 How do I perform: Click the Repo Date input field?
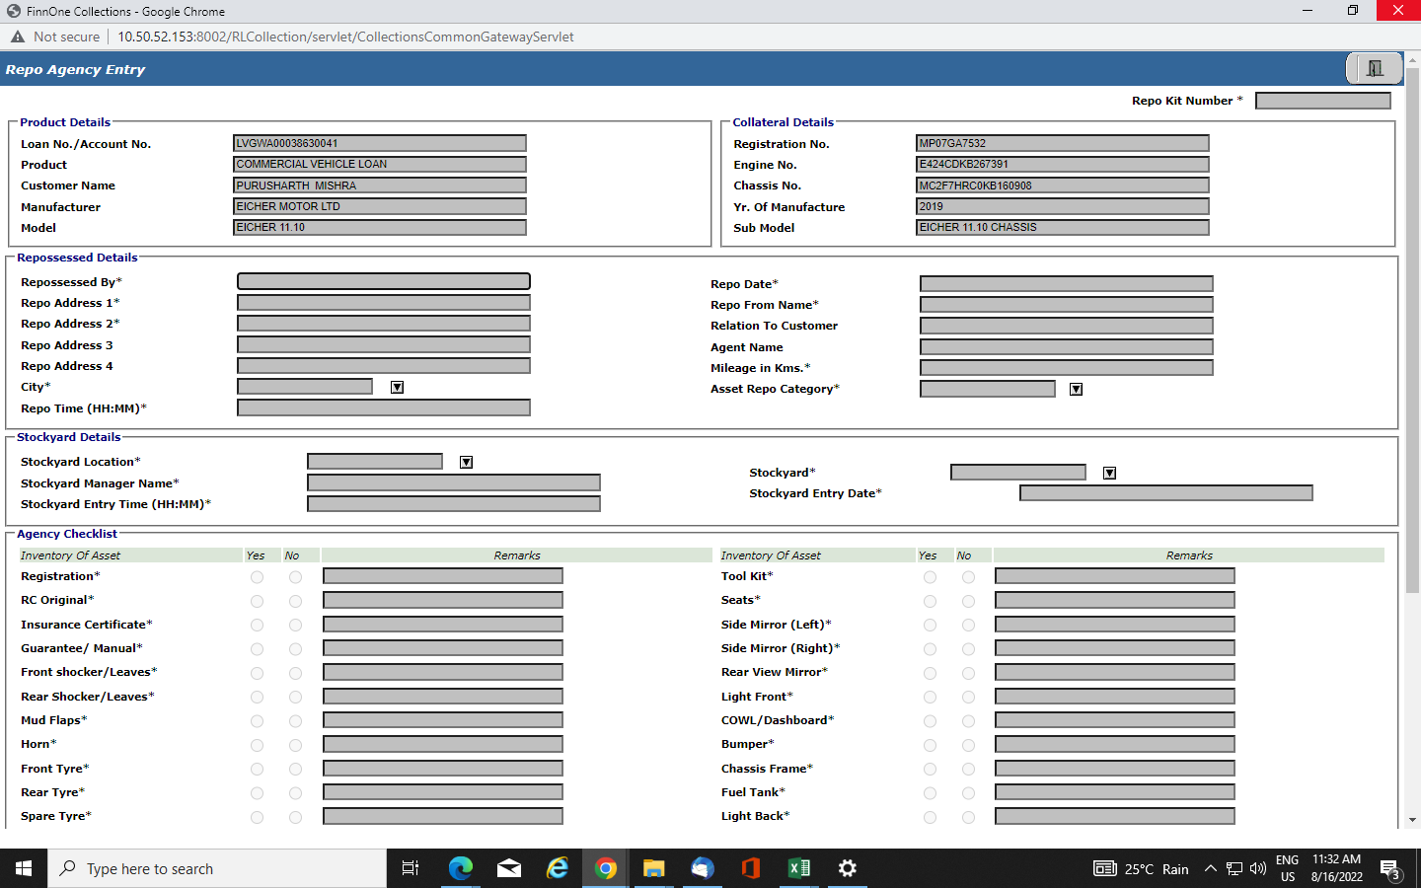pyautogui.click(x=1066, y=284)
